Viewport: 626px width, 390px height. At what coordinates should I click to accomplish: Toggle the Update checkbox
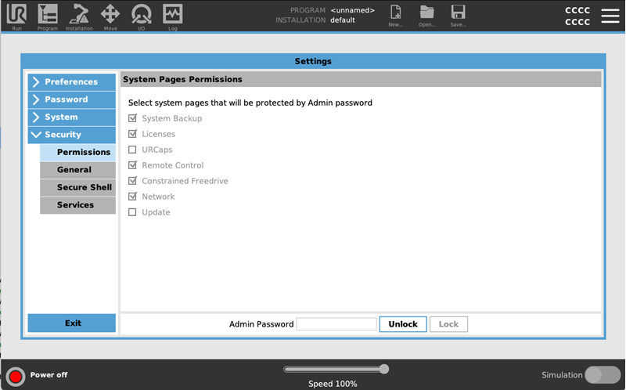pos(132,212)
